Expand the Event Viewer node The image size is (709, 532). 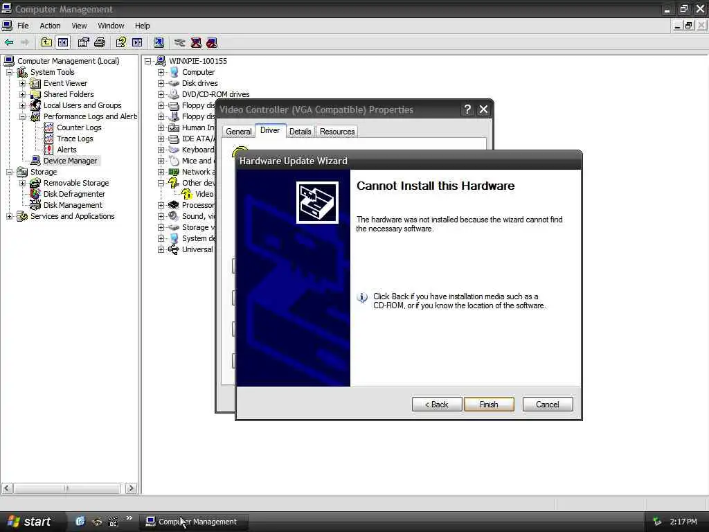[22, 83]
